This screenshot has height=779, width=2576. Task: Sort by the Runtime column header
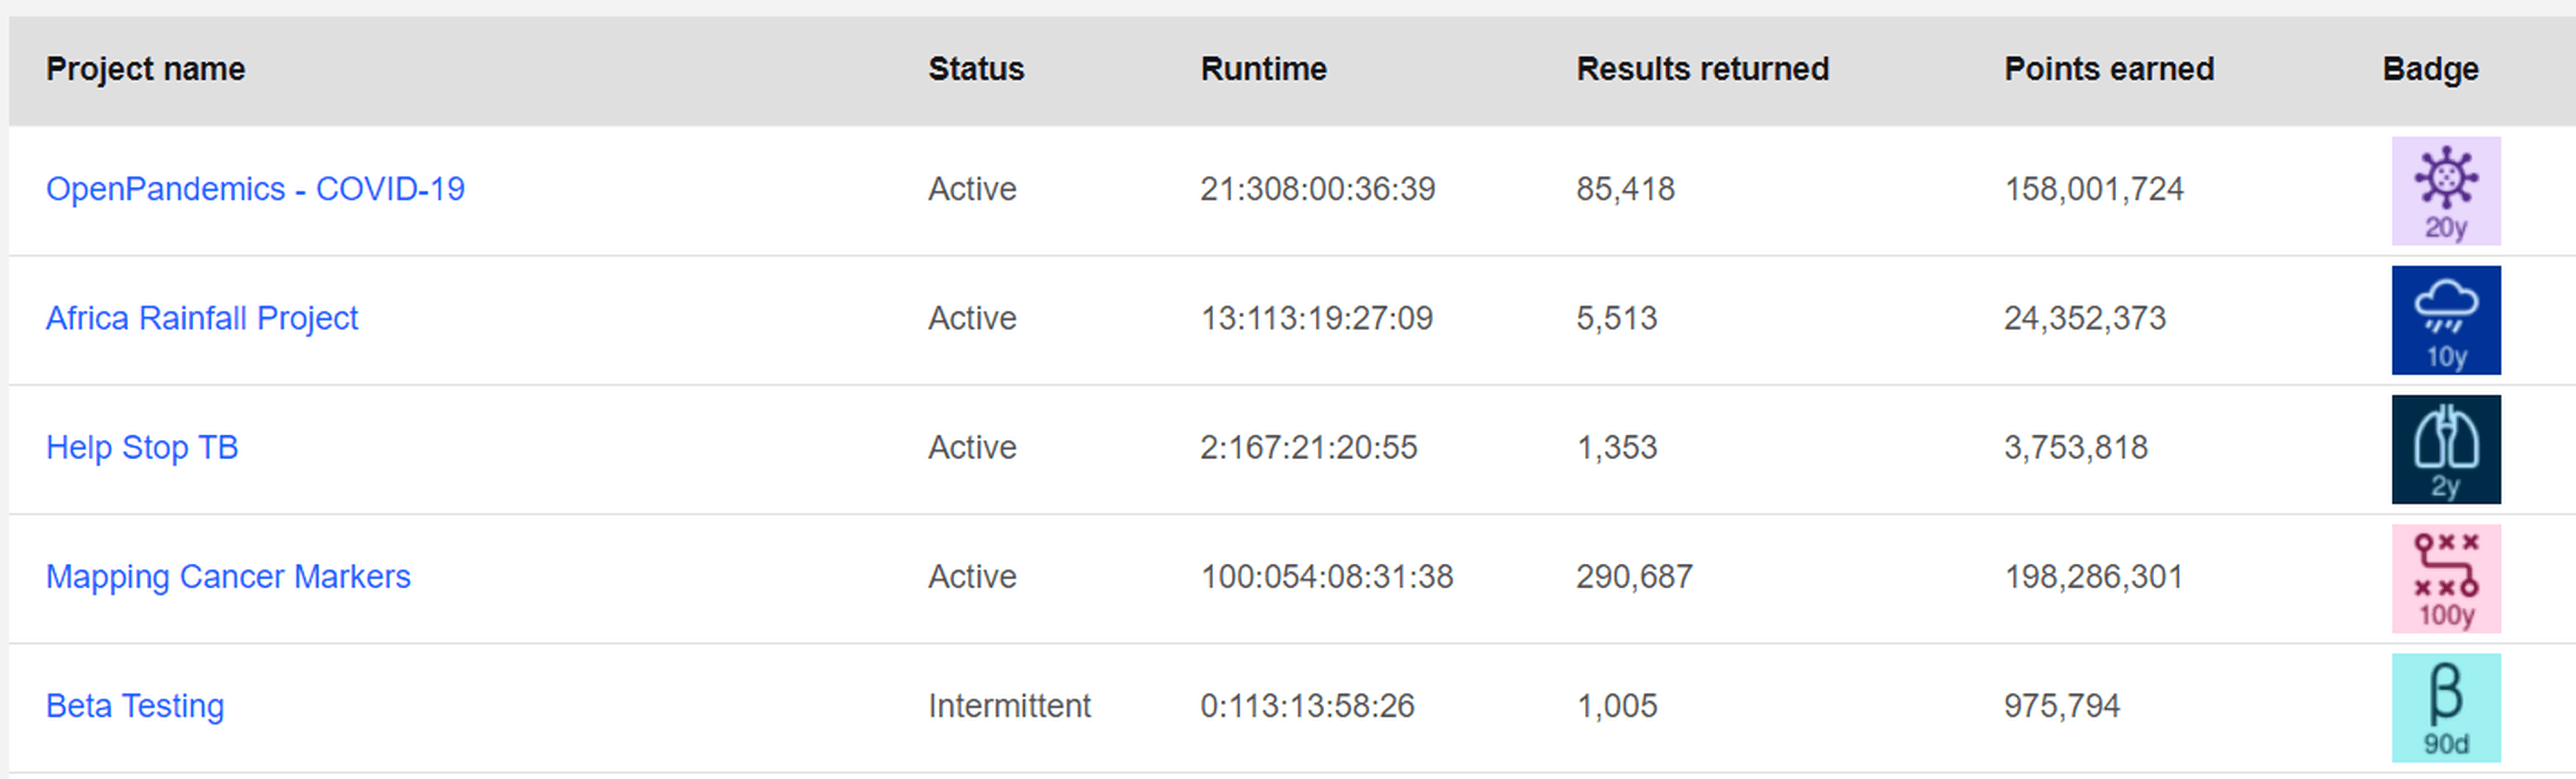1264,69
